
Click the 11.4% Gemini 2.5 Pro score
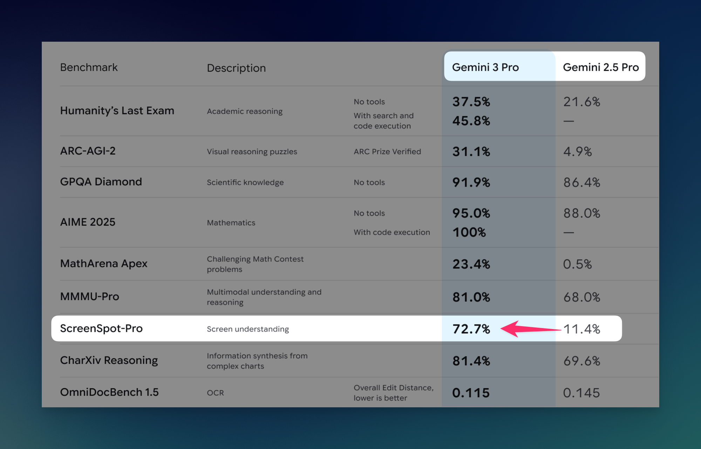point(582,329)
